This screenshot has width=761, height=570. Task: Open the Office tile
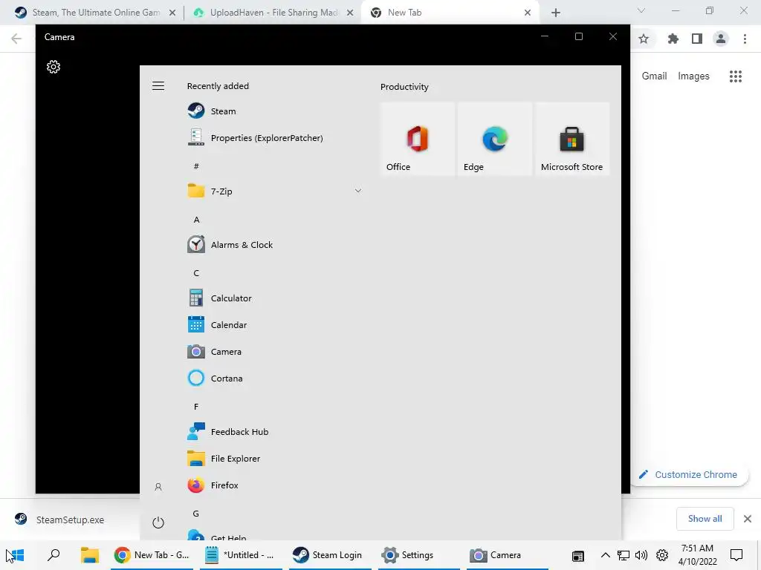point(418,139)
